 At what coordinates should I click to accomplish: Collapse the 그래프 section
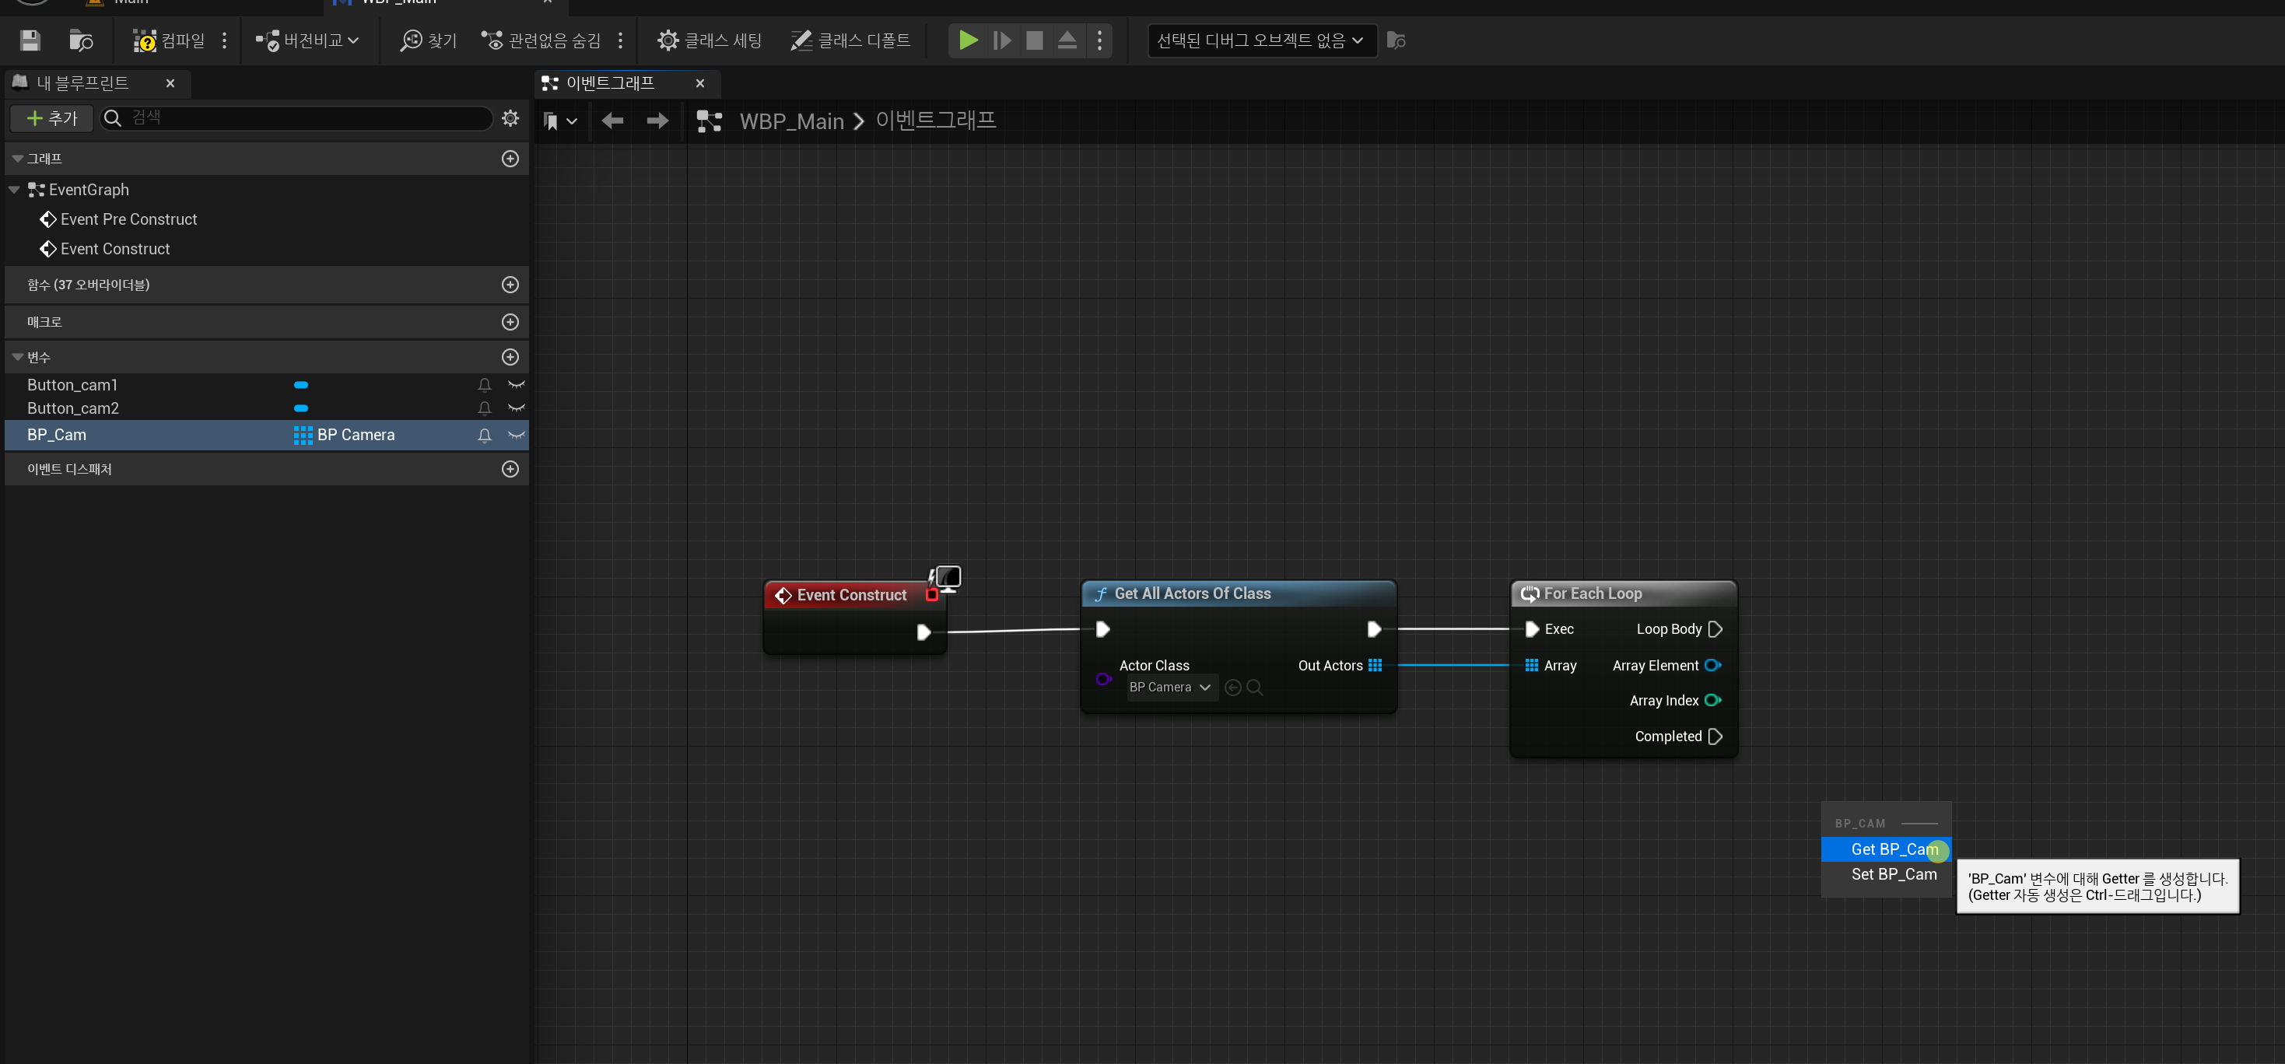[x=18, y=159]
